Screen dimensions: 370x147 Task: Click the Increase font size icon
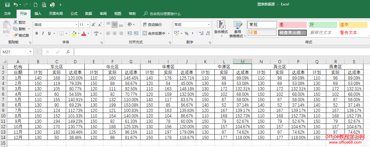94,25
